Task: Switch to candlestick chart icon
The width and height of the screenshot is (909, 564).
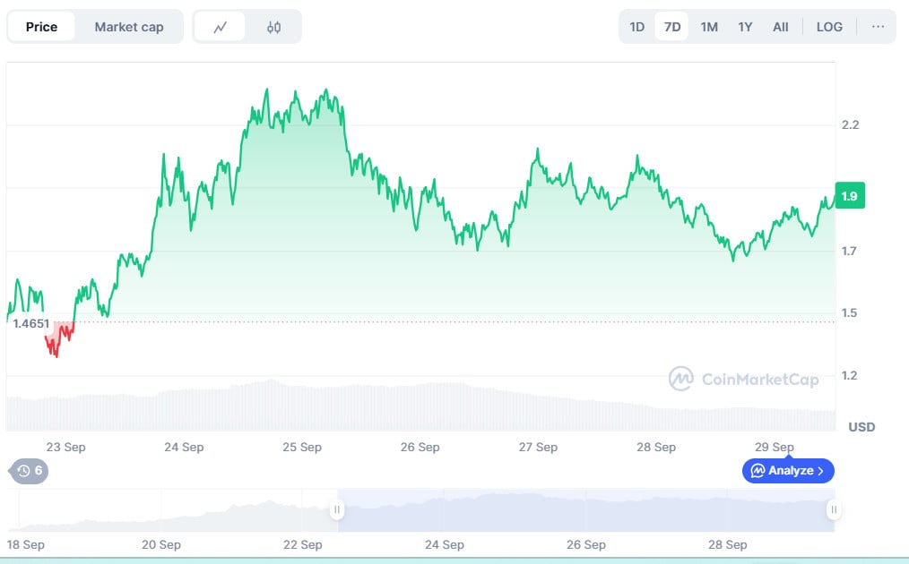Action: point(273,27)
